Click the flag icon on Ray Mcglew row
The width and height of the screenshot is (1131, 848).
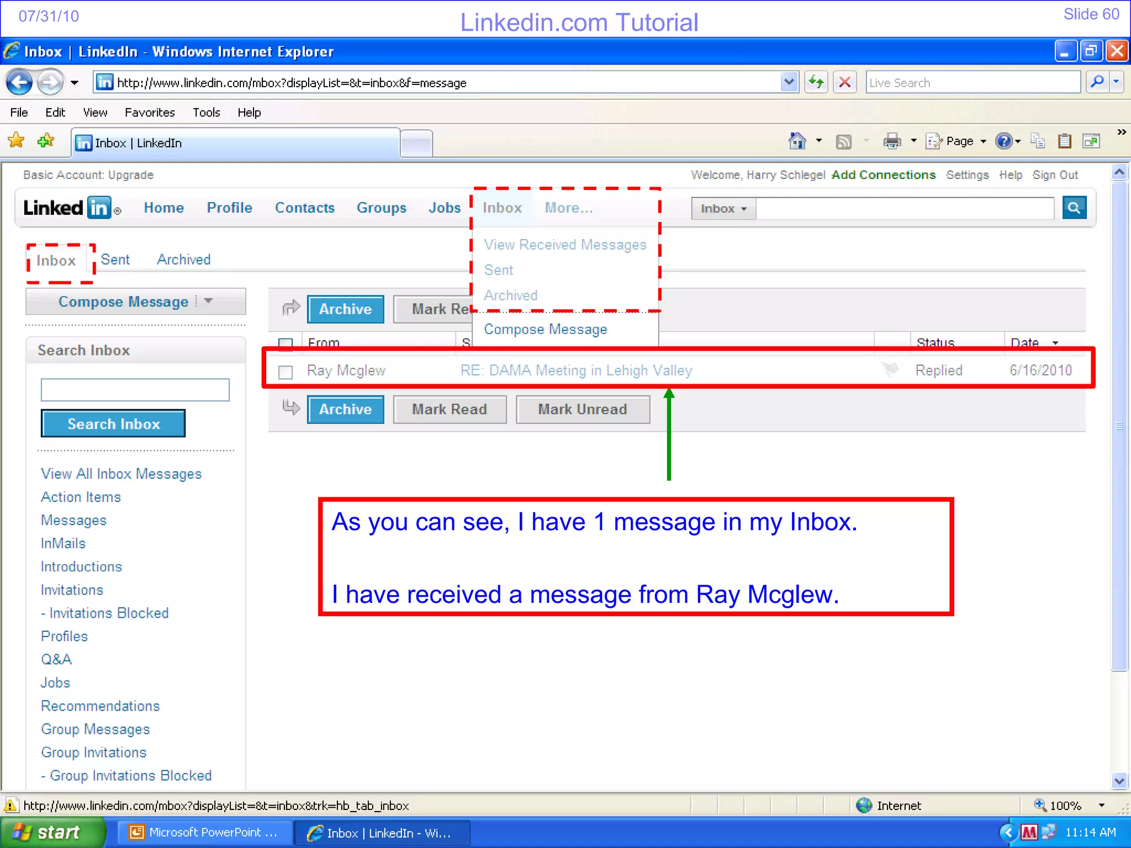click(890, 369)
